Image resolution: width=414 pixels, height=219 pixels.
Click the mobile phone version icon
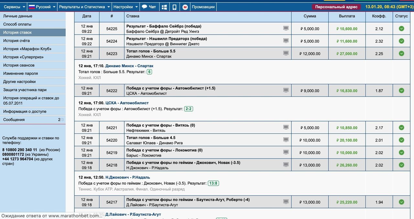click(174, 7)
